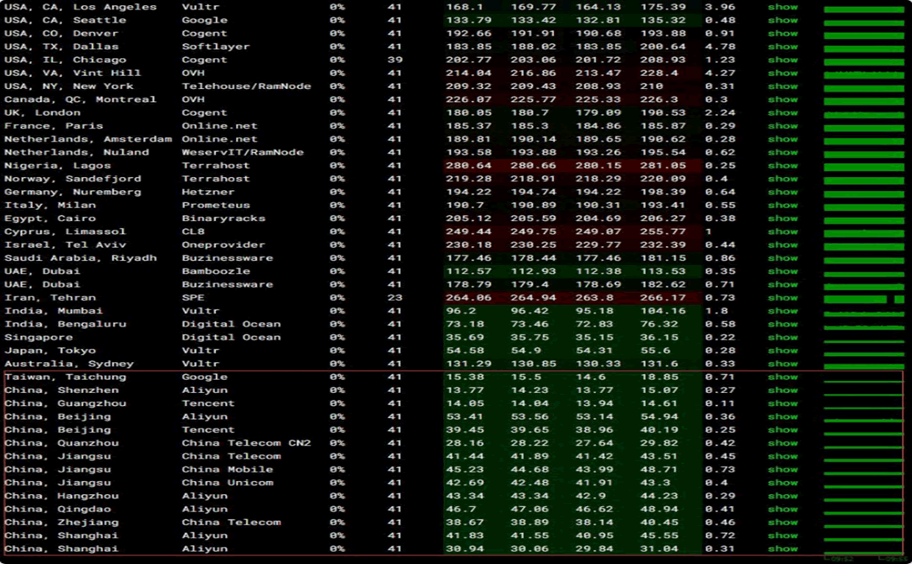Click 'show' in the Iran, Tehran row
This screenshot has height=564, width=912.
[x=783, y=298]
